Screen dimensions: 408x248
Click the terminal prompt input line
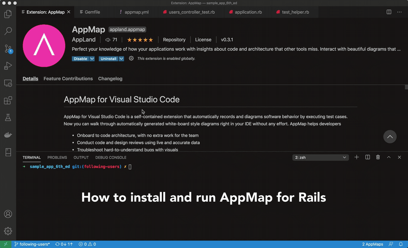point(130,167)
